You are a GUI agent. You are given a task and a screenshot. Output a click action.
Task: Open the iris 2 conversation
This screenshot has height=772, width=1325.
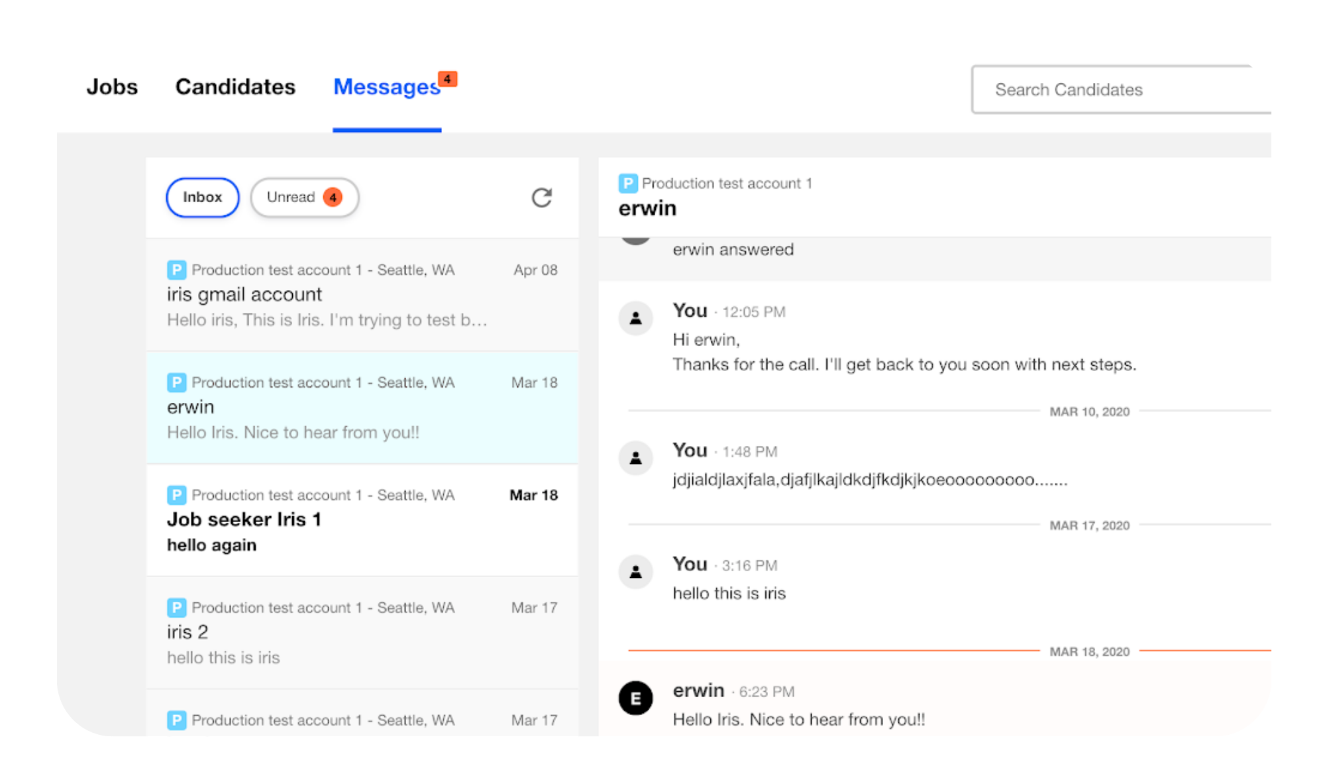[362, 633]
